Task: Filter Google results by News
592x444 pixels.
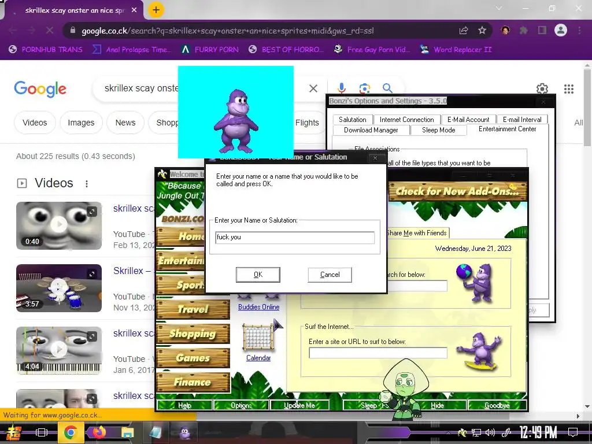Action: pyautogui.click(x=125, y=123)
